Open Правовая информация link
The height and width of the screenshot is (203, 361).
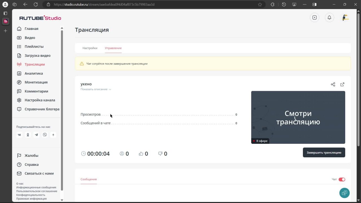(32, 198)
